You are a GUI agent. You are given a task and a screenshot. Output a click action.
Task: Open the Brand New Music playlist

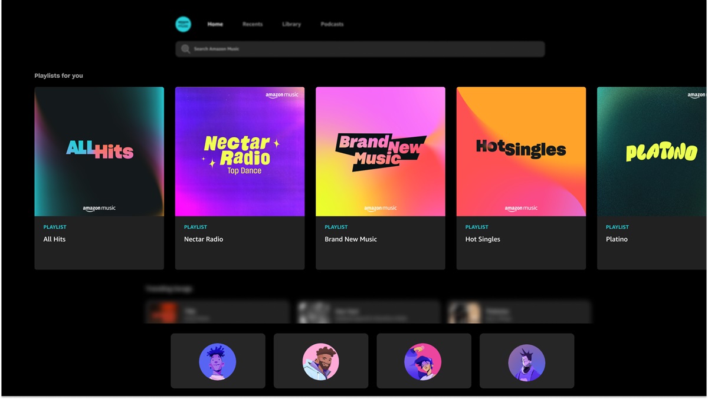pos(381,178)
